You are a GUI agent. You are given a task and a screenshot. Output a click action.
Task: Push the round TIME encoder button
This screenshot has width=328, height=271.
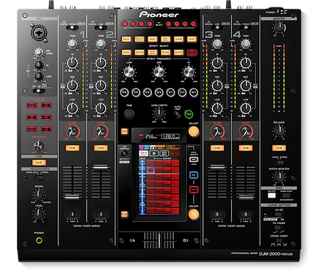(129, 114)
